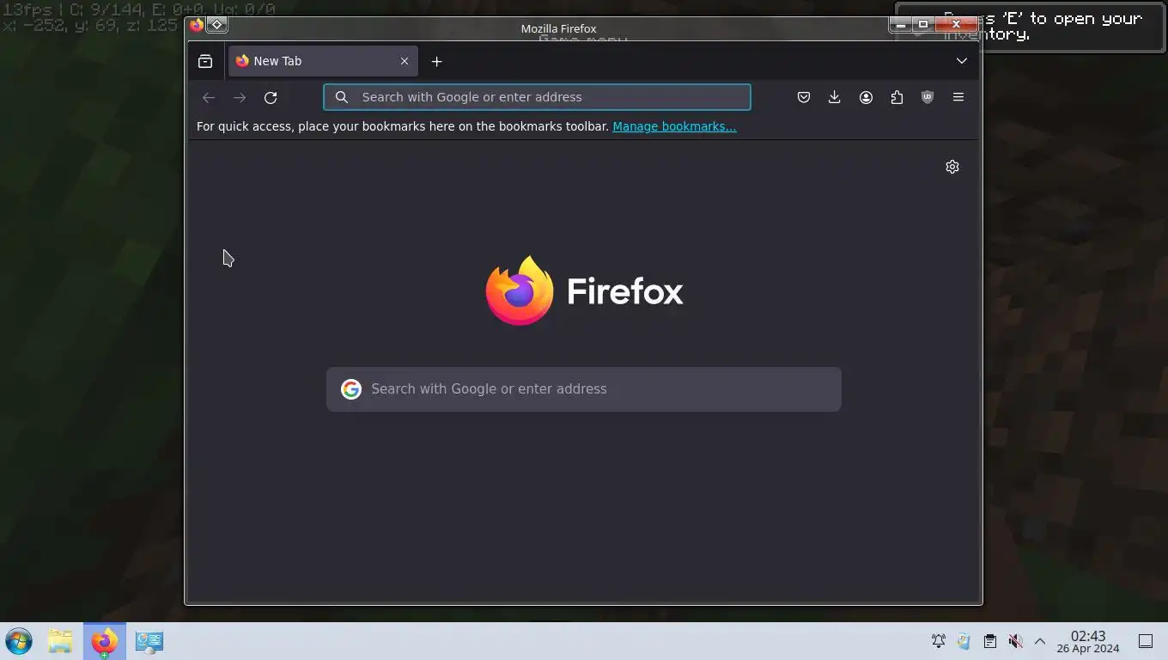The image size is (1168, 660).
Task: Toggle the muted volume tray icon
Action: tap(1015, 641)
